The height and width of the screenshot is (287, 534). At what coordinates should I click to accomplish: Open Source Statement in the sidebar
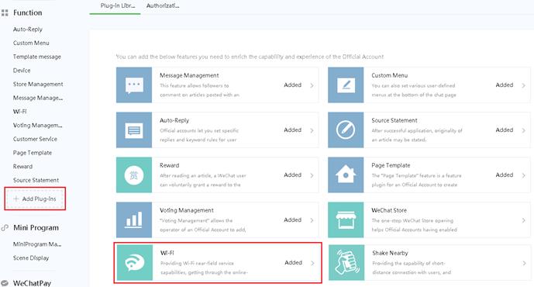pos(36,180)
